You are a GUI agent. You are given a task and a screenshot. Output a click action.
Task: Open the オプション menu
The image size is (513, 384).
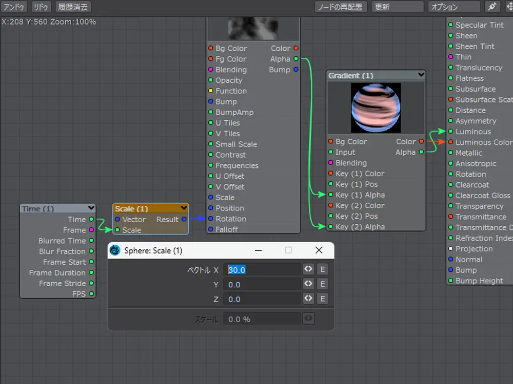[453, 7]
